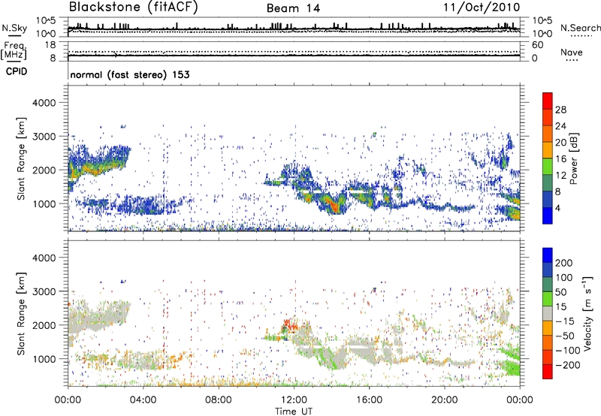Click the "CPID" row label

coord(17,71)
